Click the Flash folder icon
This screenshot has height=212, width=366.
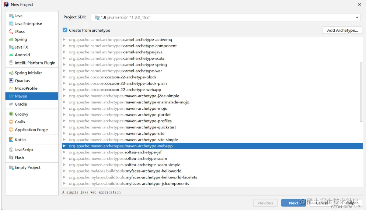[x=11, y=158]
